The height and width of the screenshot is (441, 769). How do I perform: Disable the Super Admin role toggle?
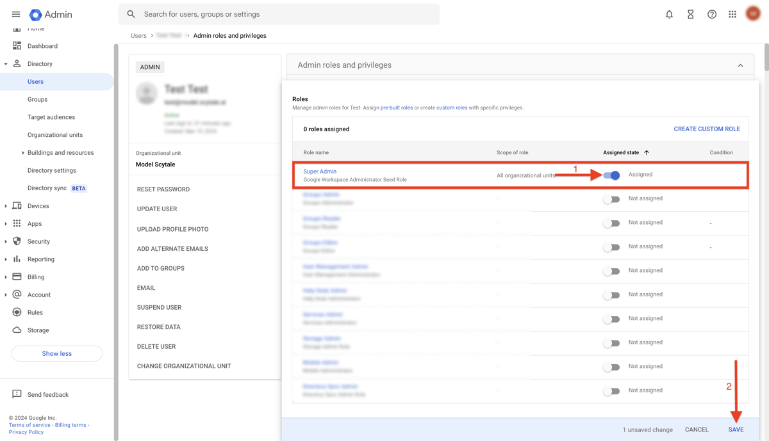pyautogui.click(x=611, y=175)
